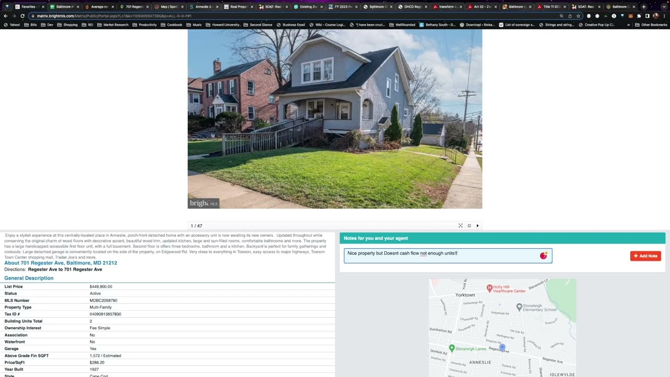Open List of sovereign states bookmark
This screenshot has height=377, width=670.
[x=516, y=25]
